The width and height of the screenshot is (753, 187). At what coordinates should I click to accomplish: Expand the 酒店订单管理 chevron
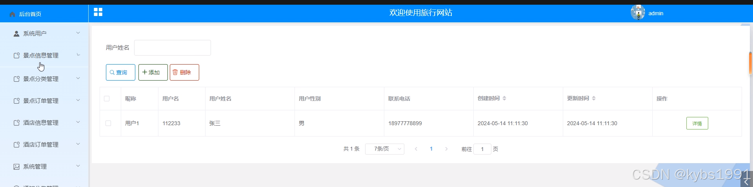pyautogui.click(x=78, y=144)
